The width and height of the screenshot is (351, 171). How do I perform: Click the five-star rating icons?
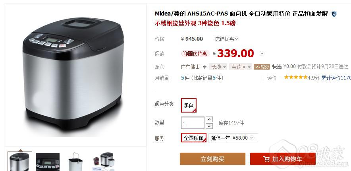(x=295, y=77)
